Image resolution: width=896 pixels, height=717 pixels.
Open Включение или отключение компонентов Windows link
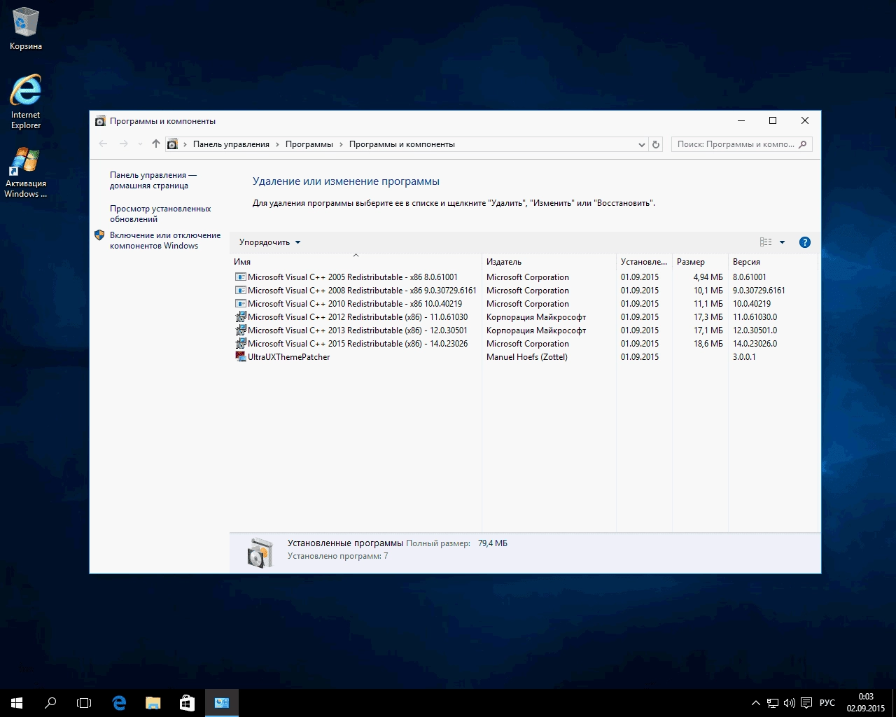[165, 240]
